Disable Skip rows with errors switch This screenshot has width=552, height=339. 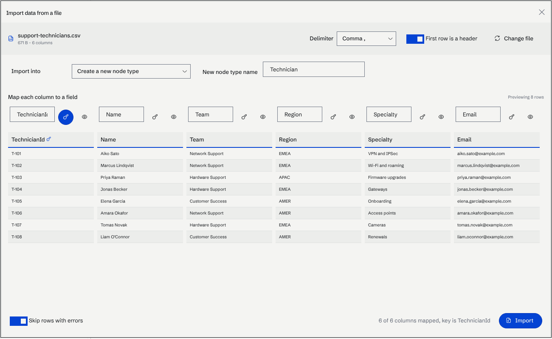19,321
